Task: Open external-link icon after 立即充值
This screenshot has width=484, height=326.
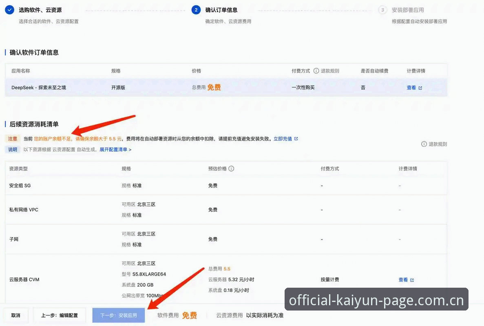Action: coord(296,139)
